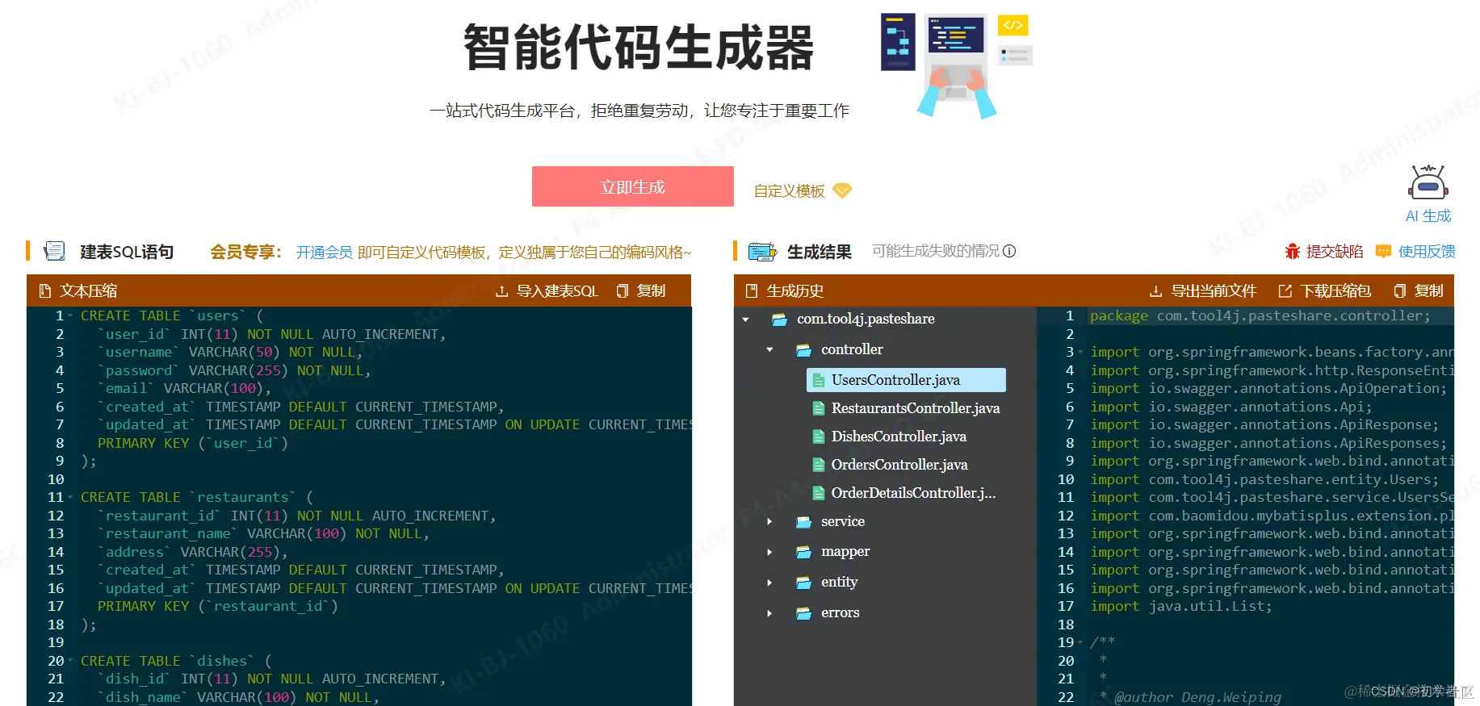Image resolution: width=1480 pixels, height=706 pixels.
Task: Click the com.tool4j.pasteshare folder icon
Action: click(779, 320)
